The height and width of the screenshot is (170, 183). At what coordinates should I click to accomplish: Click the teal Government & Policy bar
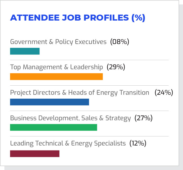25,51
